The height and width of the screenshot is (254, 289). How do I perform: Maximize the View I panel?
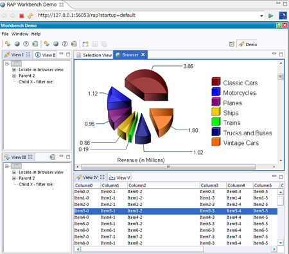[x=68, y=55]
